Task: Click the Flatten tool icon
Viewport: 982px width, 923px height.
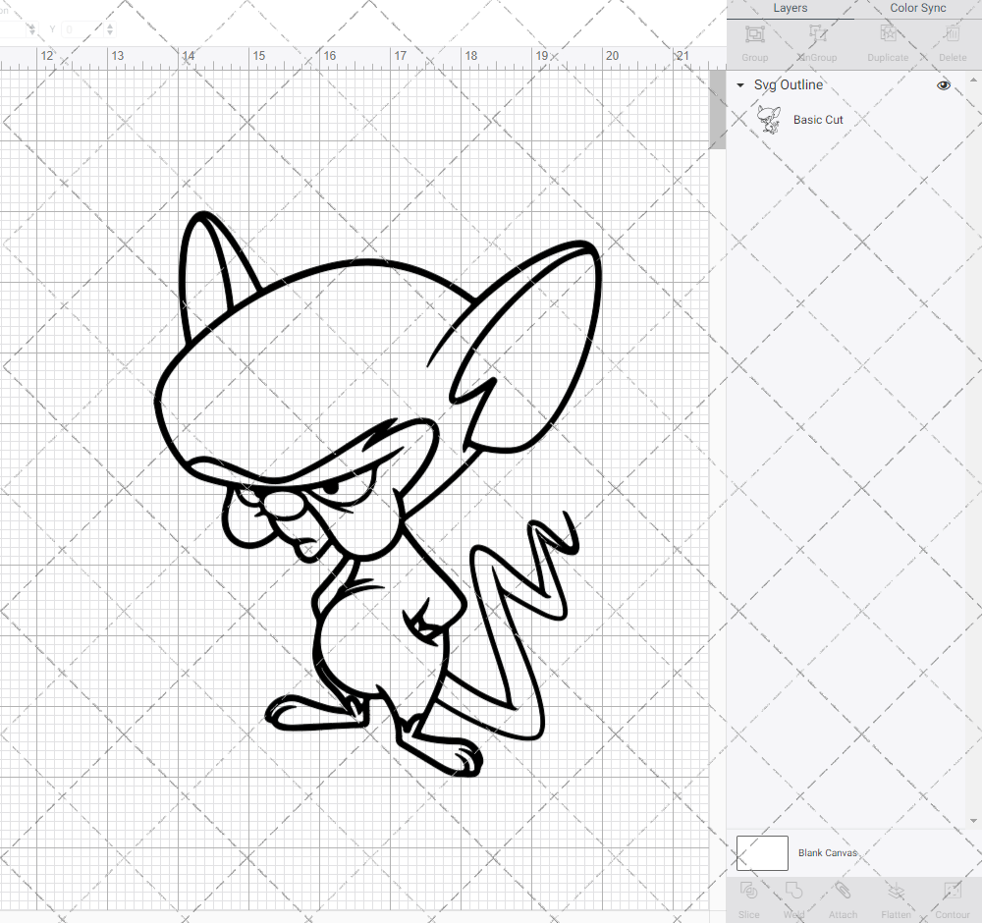Action: click(x=896, y=891)
